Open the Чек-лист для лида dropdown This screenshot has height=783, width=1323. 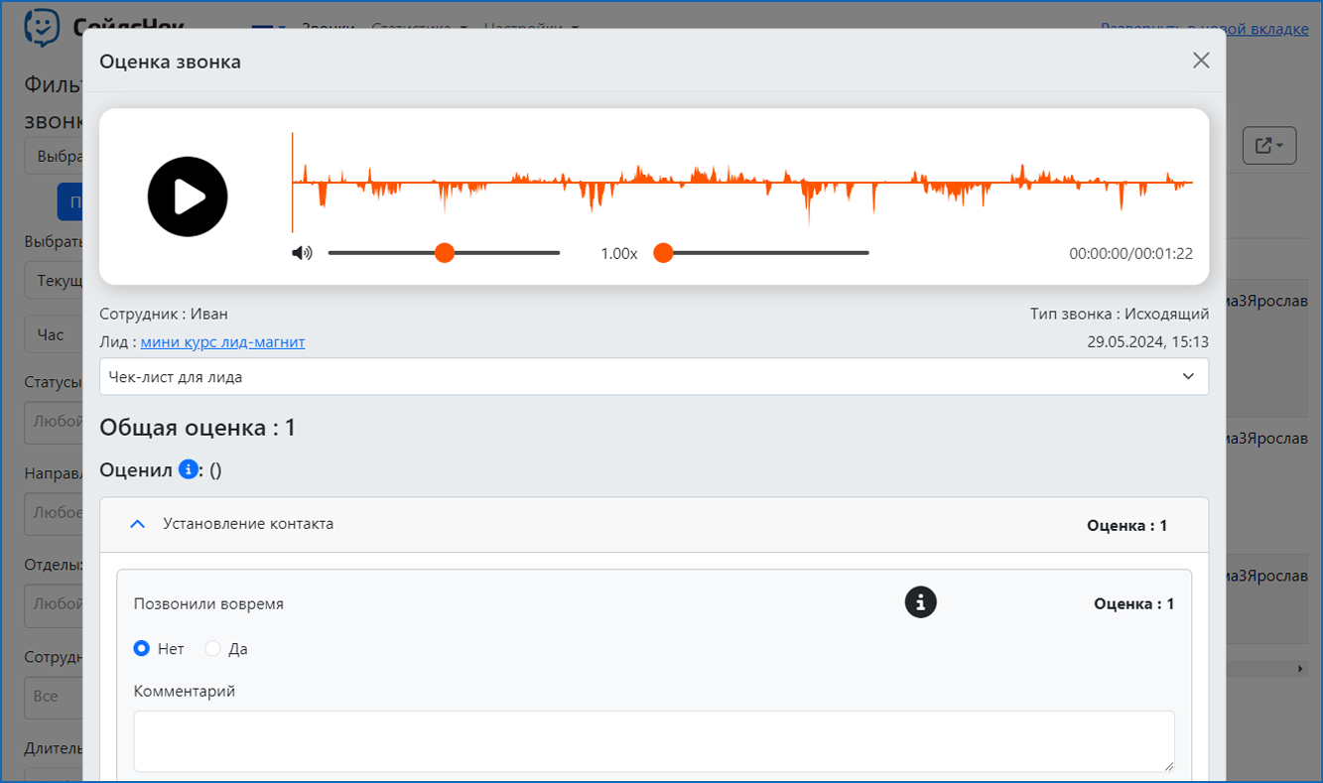(x=653, y=377)
